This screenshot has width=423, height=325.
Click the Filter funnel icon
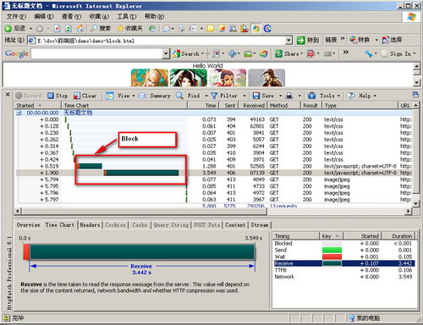point(214,96)
